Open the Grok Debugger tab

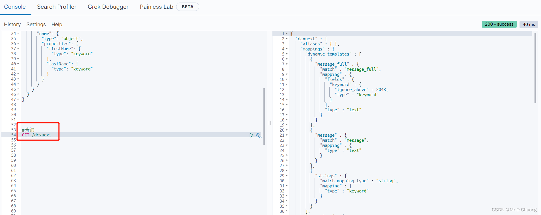click(x=108, y=7)
